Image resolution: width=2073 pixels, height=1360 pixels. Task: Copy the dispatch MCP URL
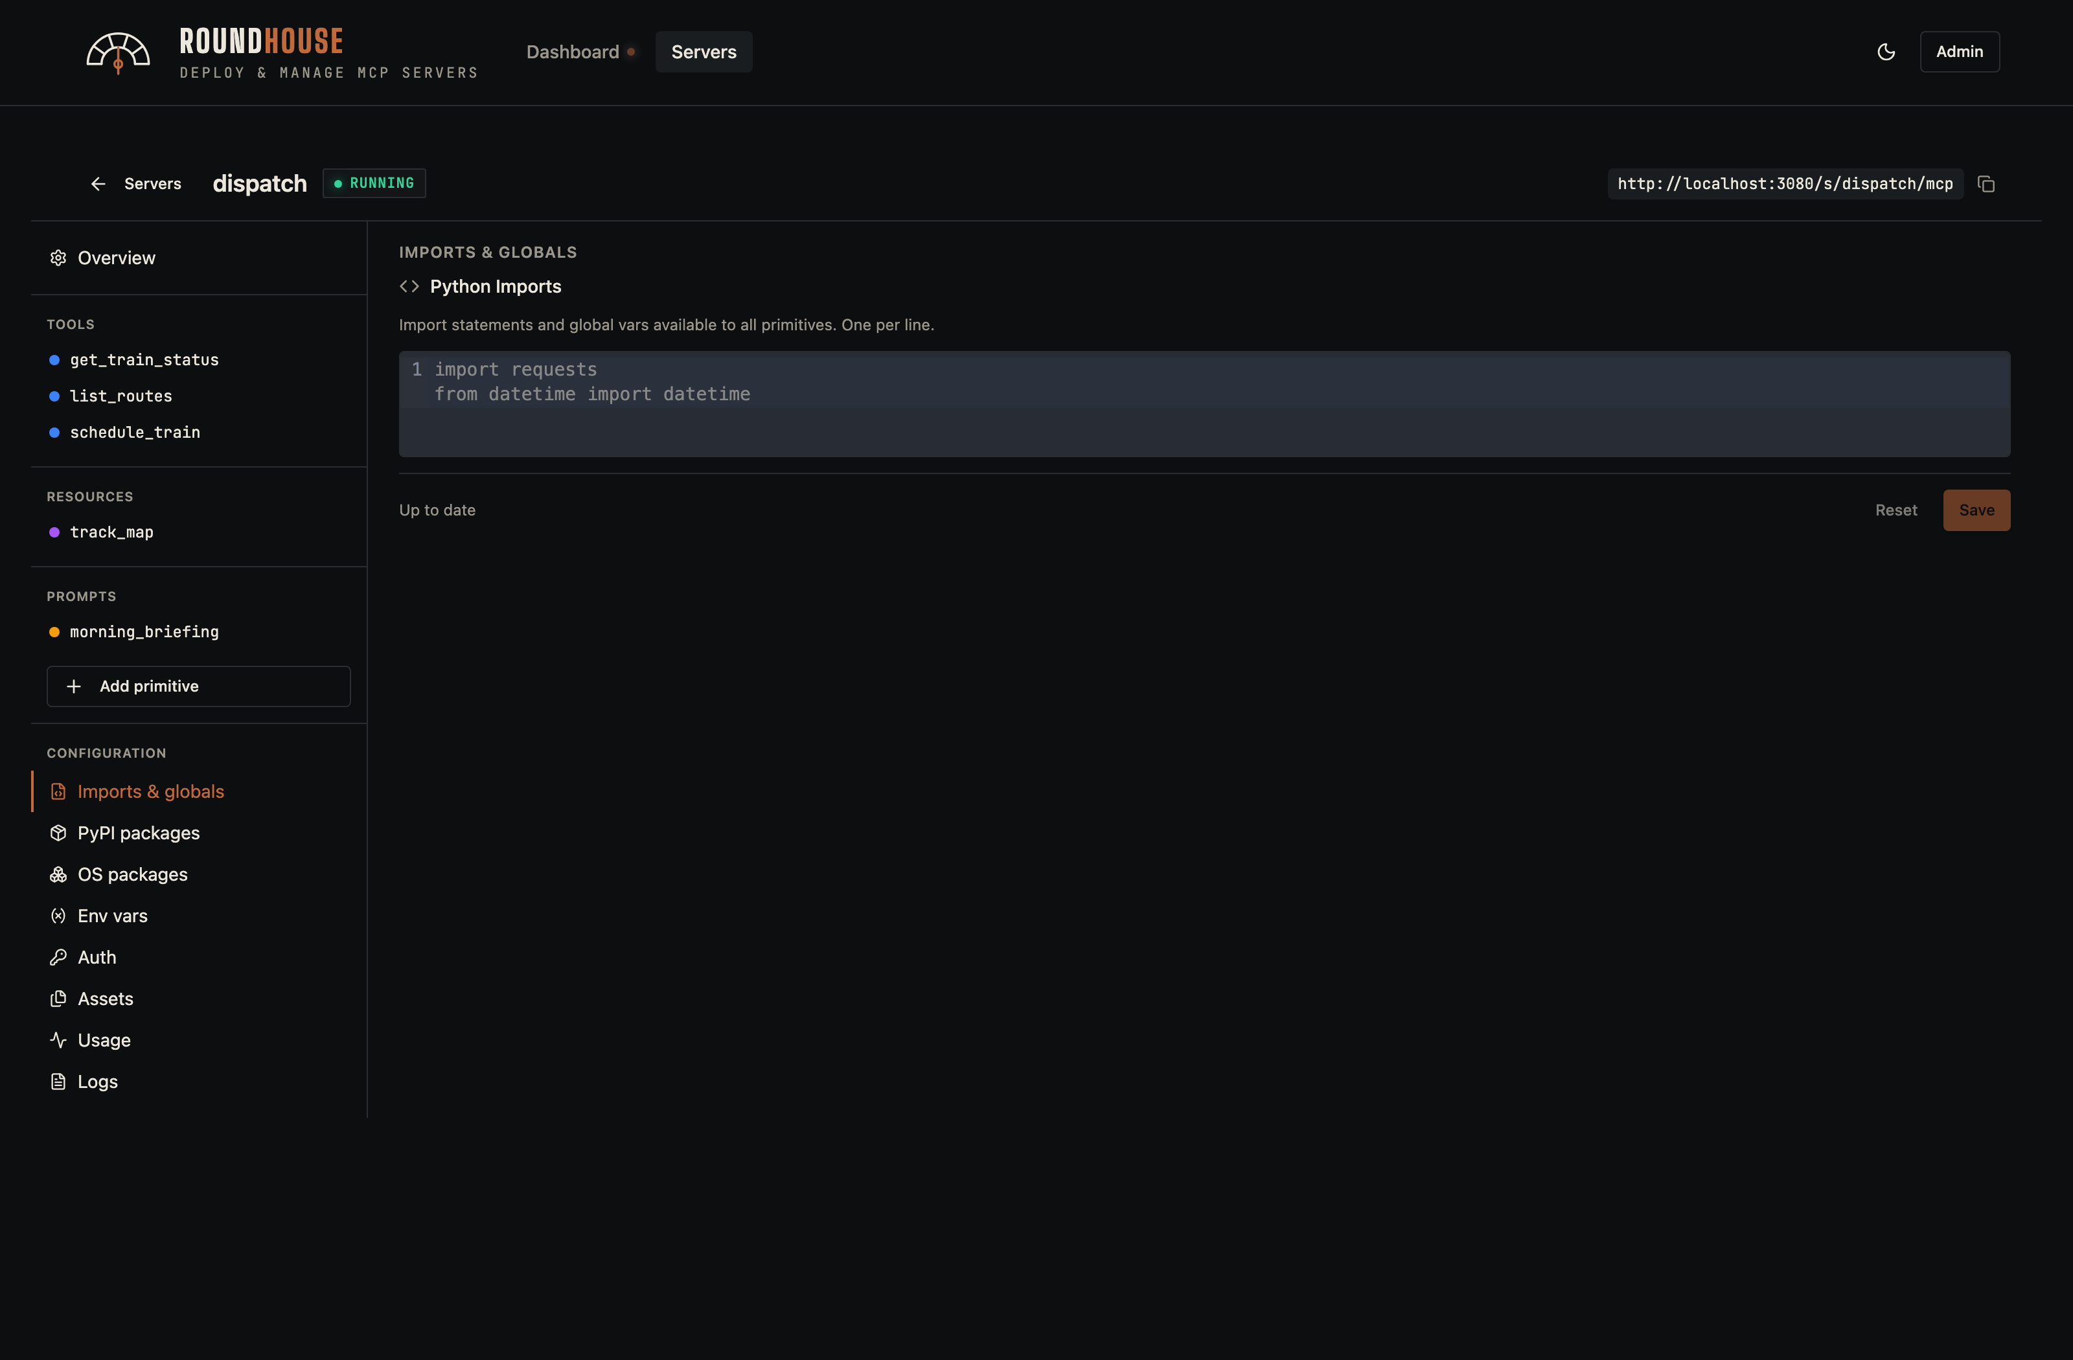1986,184
